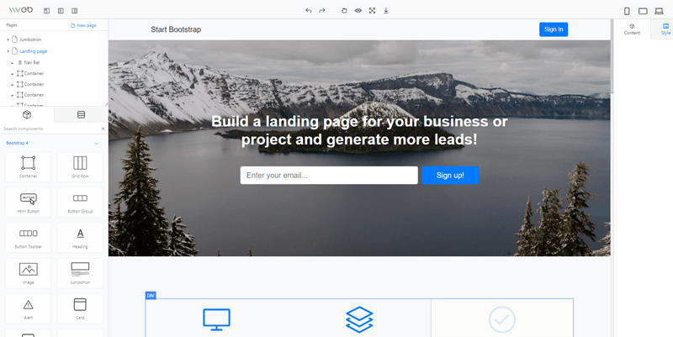This screenshot has width=673, height=337.
Task: Pick the Button Group component
Action: coord(80,203)
